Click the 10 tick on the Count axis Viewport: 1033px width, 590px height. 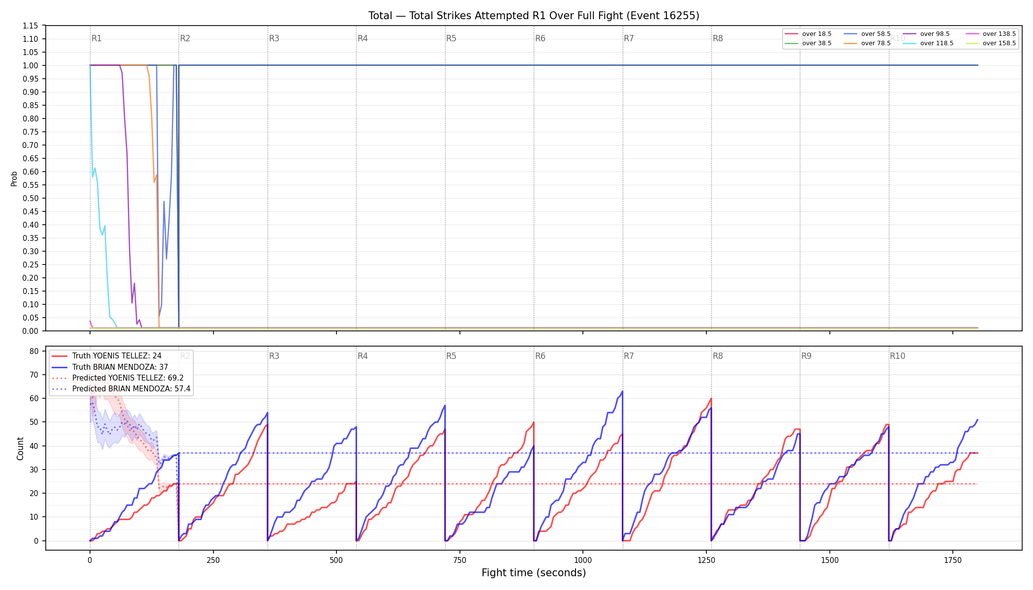pos(34,517)
